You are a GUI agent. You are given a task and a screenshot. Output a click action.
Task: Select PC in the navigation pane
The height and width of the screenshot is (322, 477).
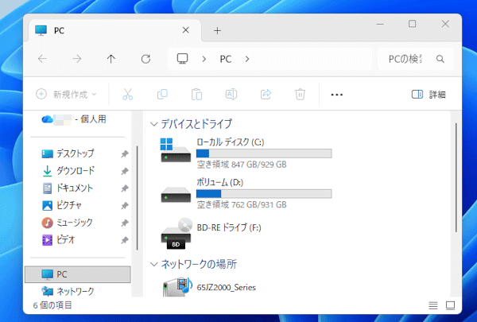tap(78, 274)
